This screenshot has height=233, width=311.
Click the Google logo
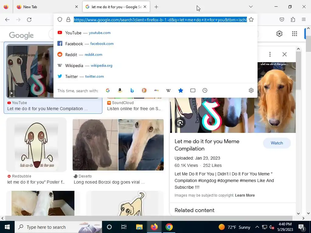(21, 35)
